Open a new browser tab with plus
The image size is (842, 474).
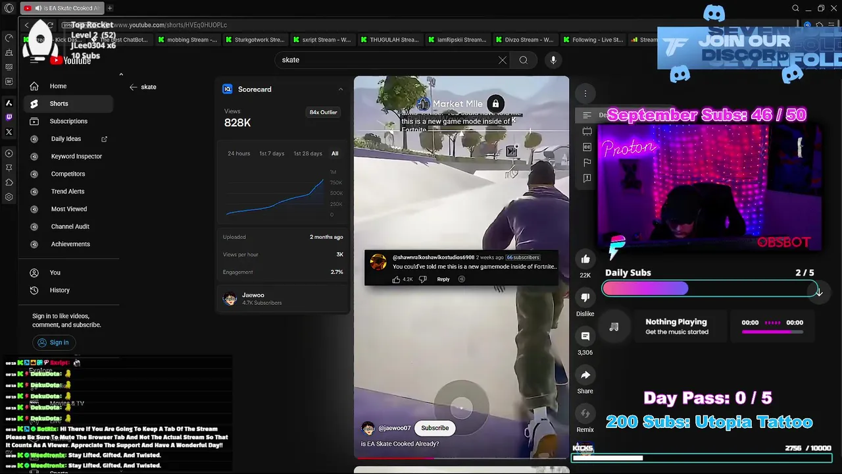(110, 8)
